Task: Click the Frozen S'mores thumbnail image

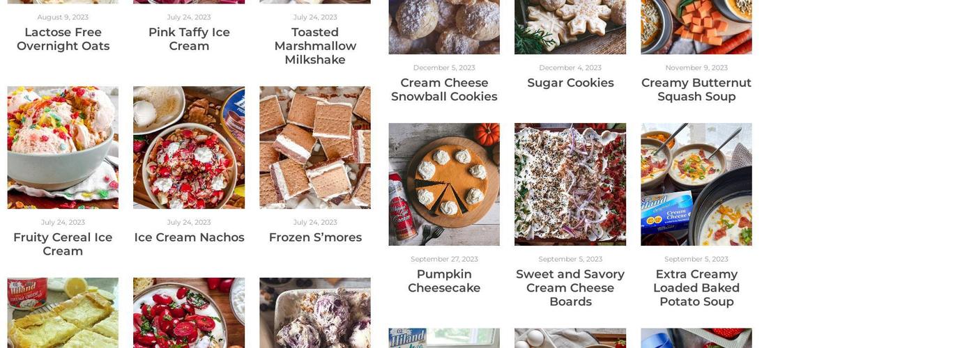Action: (x=315, y=148)
